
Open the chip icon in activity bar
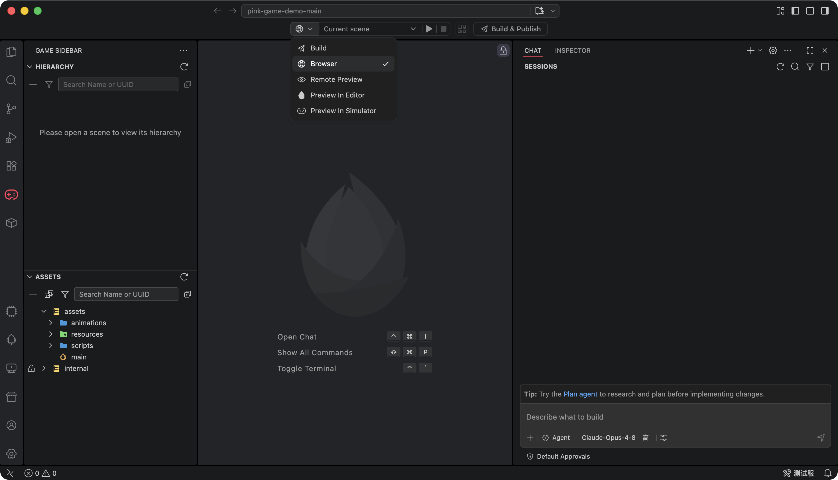11,311
